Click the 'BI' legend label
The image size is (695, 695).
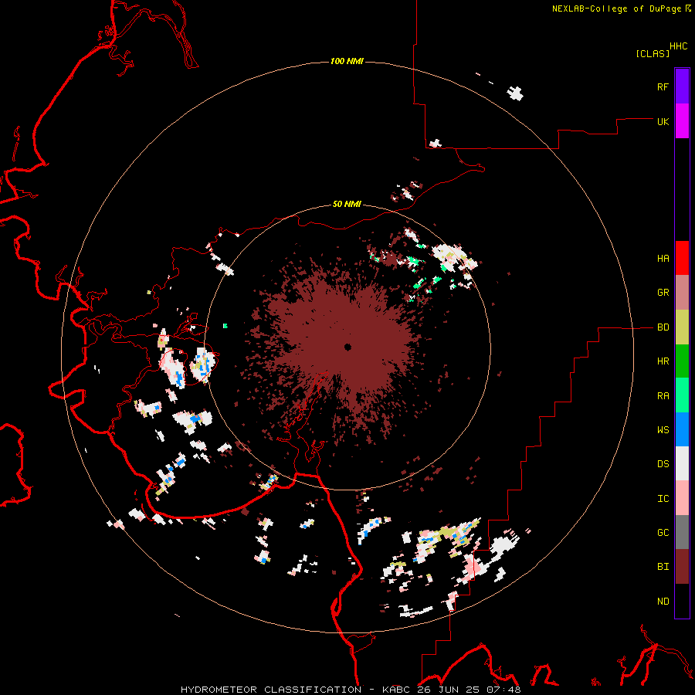[663, 567]
